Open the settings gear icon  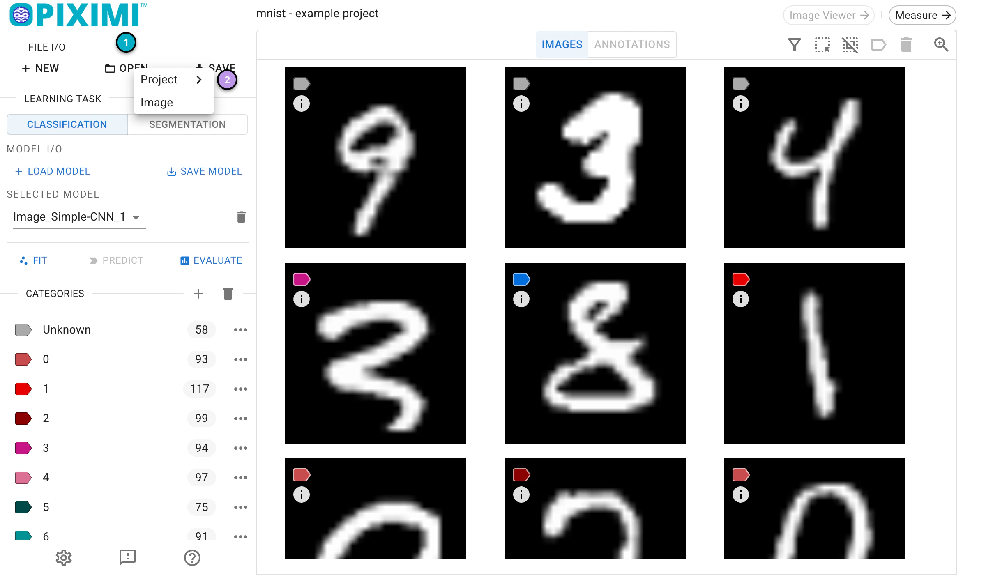point(64,557)
